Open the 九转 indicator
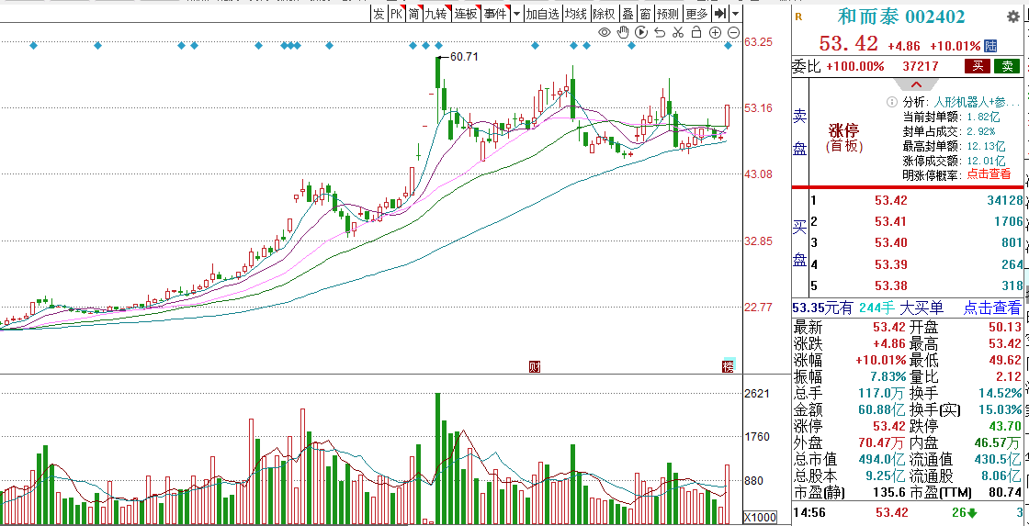Viewport: 1029px width, 526px height. [x=436, y=14]
